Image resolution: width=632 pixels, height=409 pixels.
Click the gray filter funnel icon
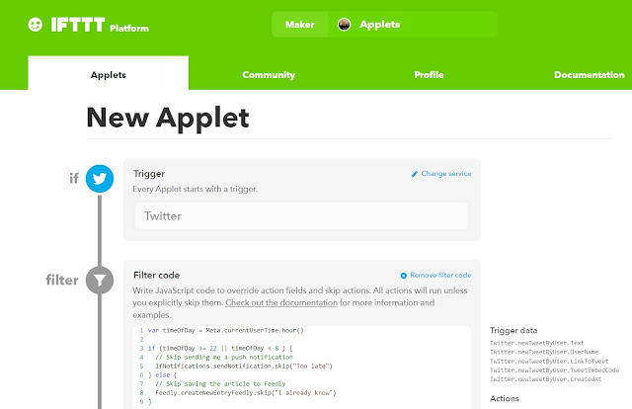(x=100, y=280)
